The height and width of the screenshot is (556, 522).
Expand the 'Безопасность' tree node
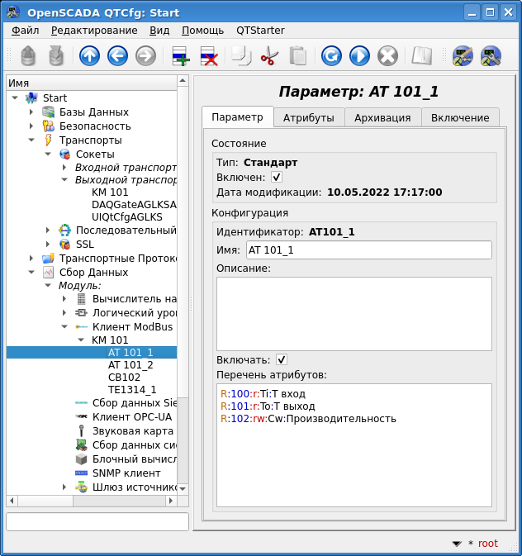click(31, 126)
